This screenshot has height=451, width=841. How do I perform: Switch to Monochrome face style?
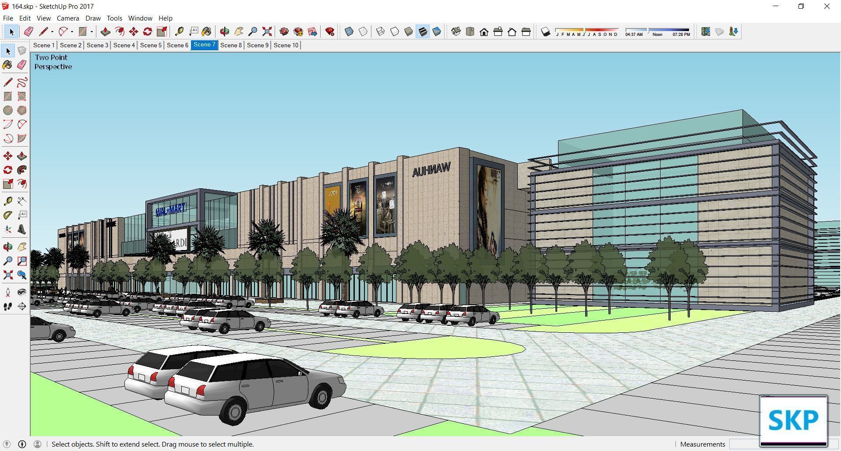pyautogui.click(x=437, y=32)
